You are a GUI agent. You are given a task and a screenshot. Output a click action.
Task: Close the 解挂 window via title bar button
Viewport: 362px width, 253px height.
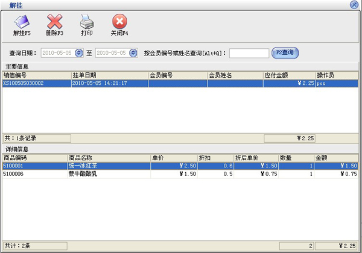tap(354, 4)
